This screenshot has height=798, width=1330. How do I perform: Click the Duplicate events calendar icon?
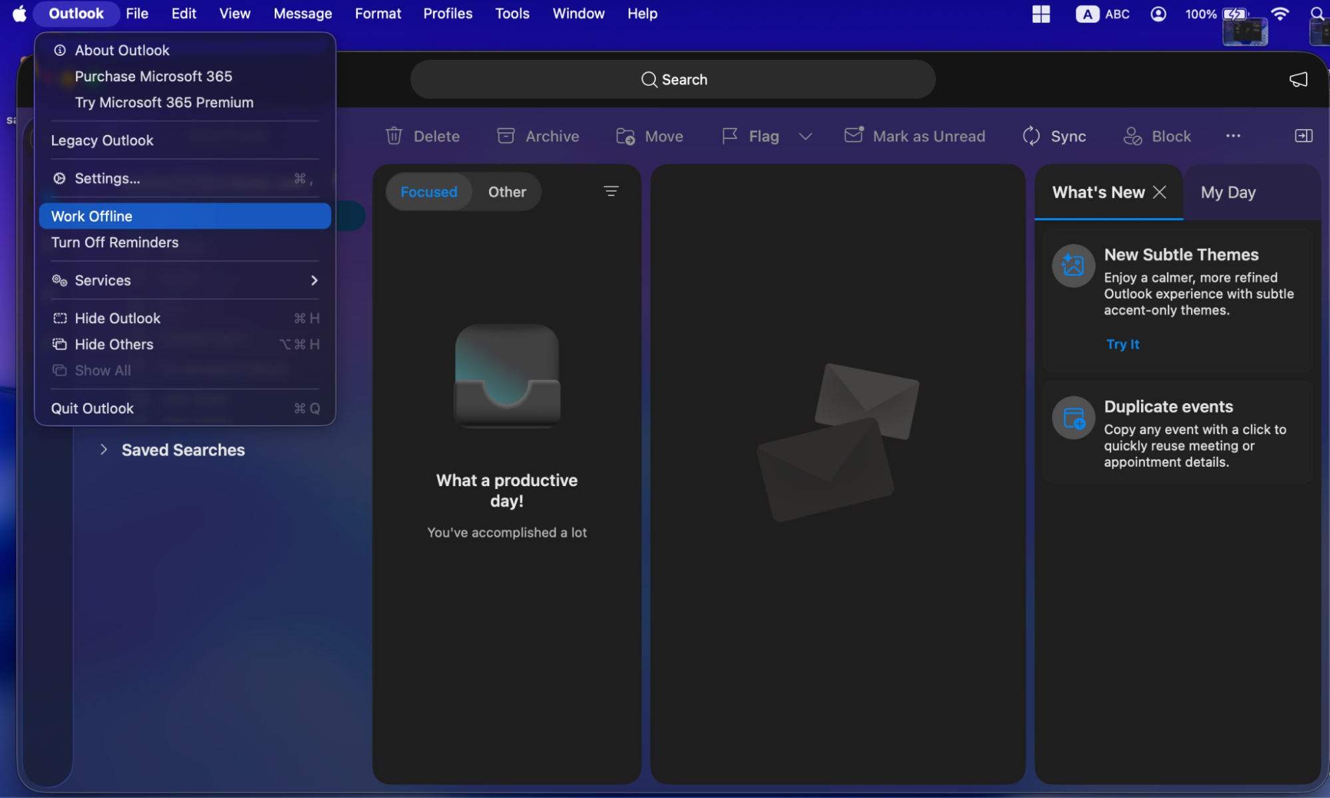click(x=1073, y=418)
